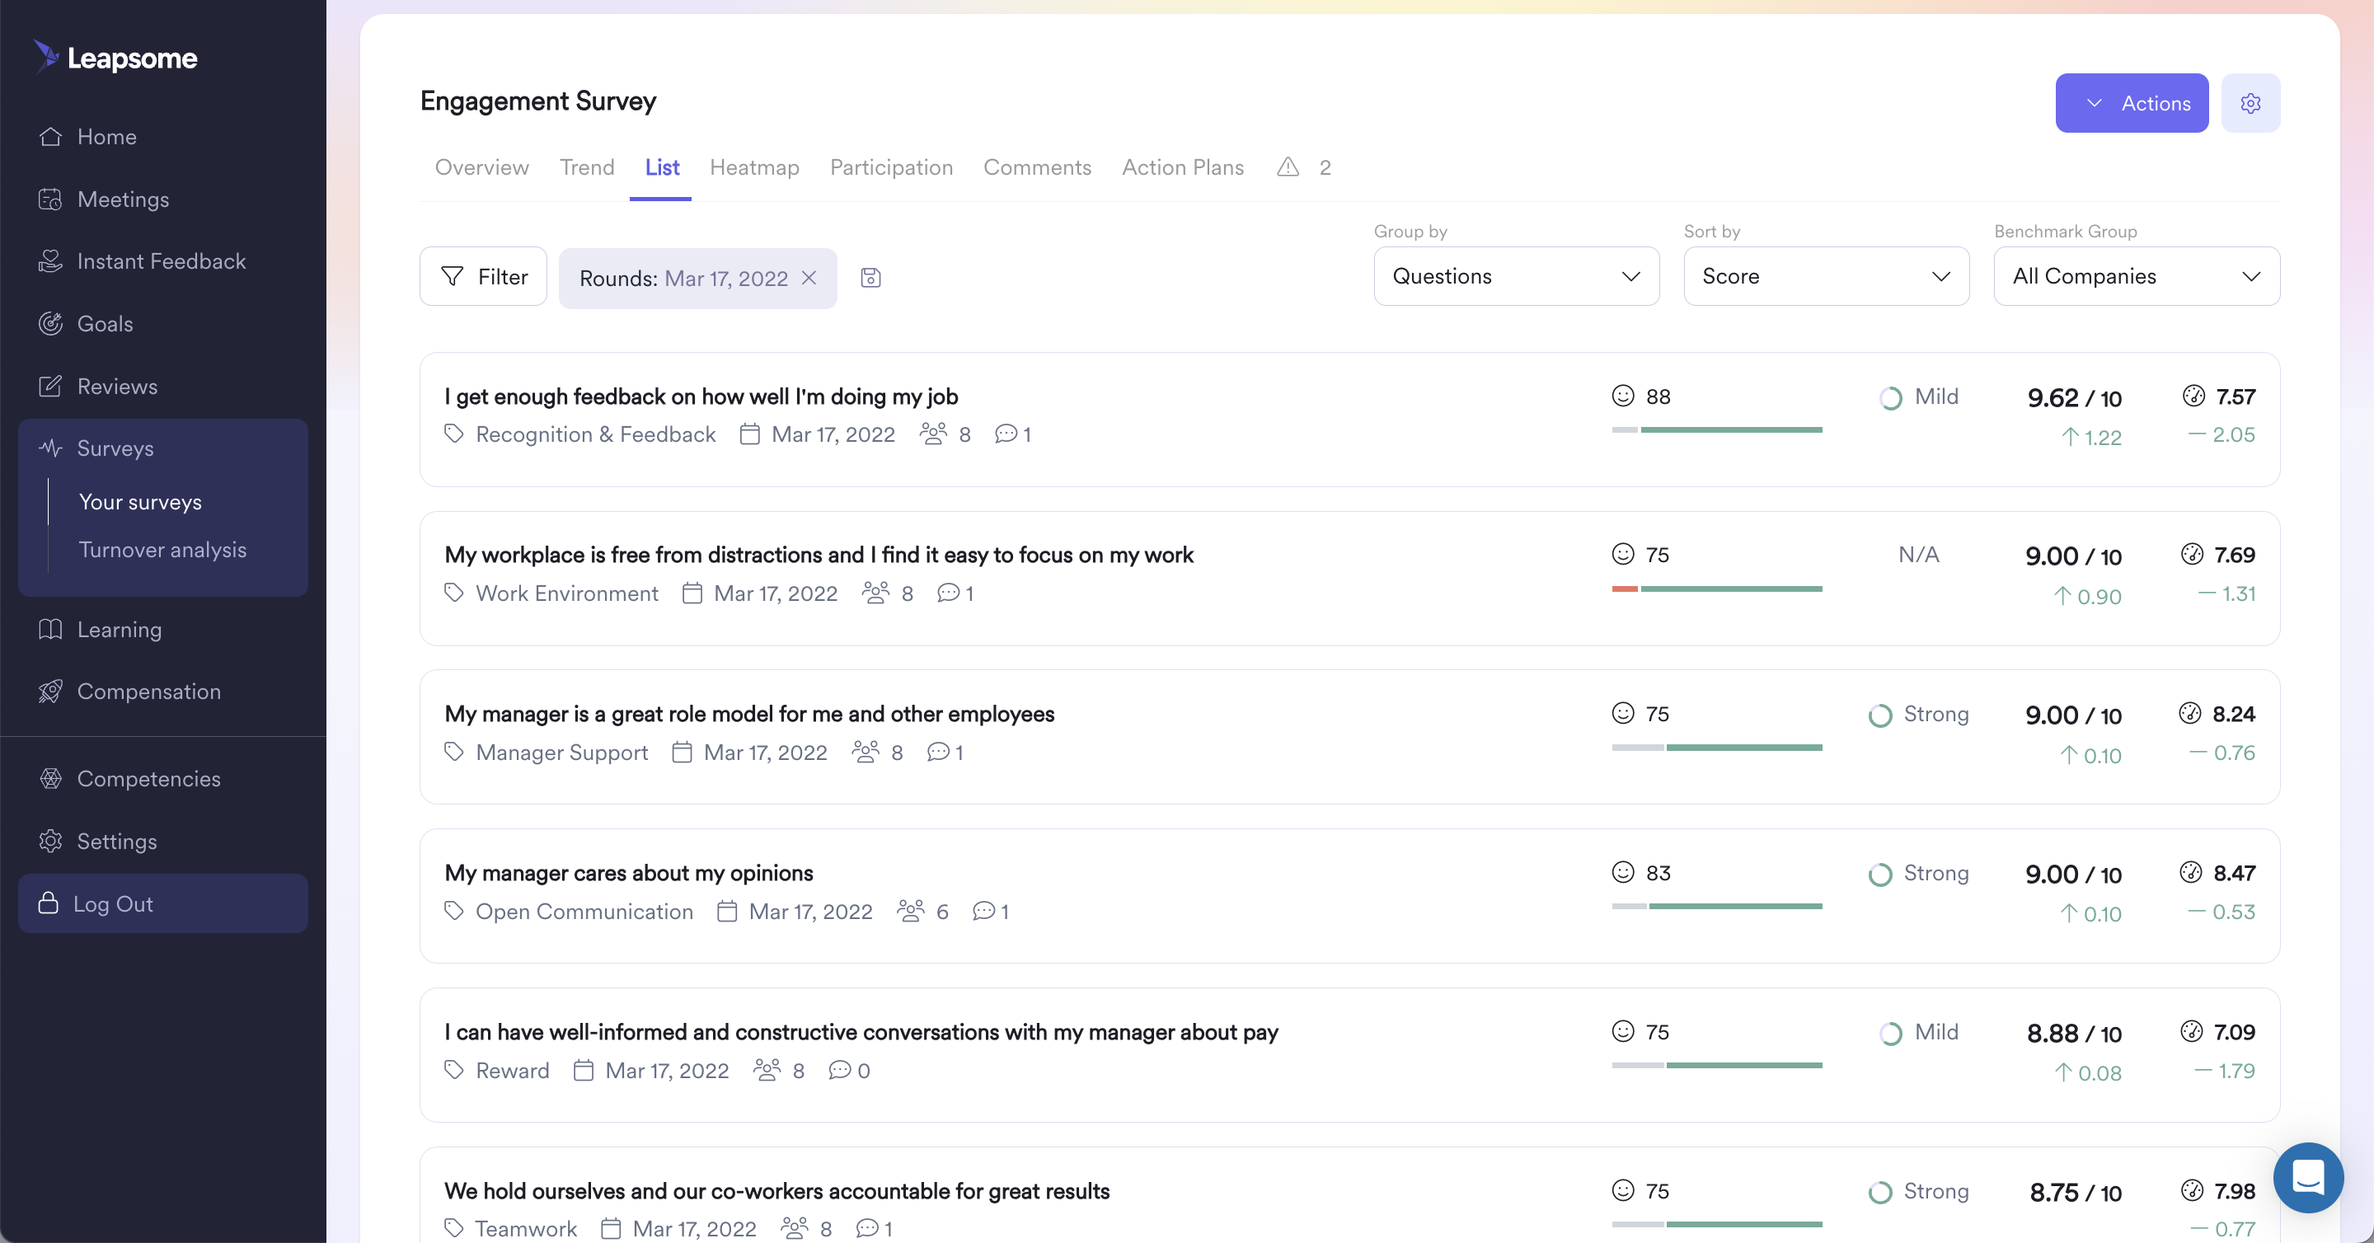Click the Strong indicator on manager cares row
Image resolution: width=2374 pixels, height=1243 pixels.
point(1918,874)
